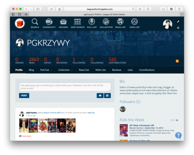Click the 2863 Read stat
The image size is (194, 155).
34,61
